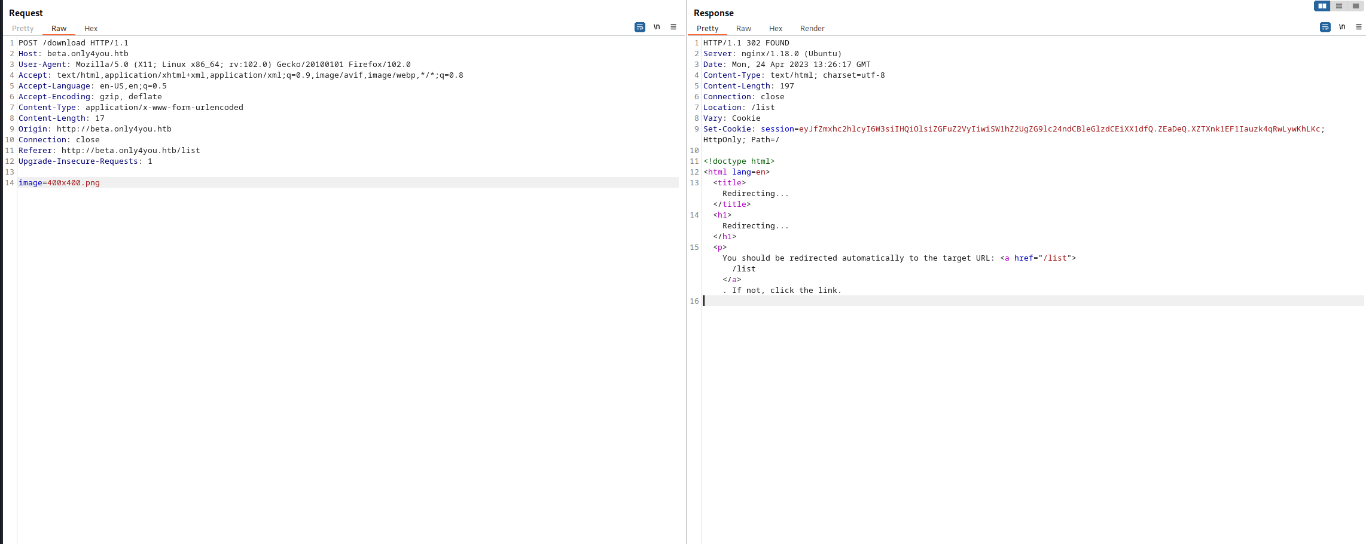The image size is (1366, 544).
Task: Select the Response Pretty tab
Action: pos(708,29)
